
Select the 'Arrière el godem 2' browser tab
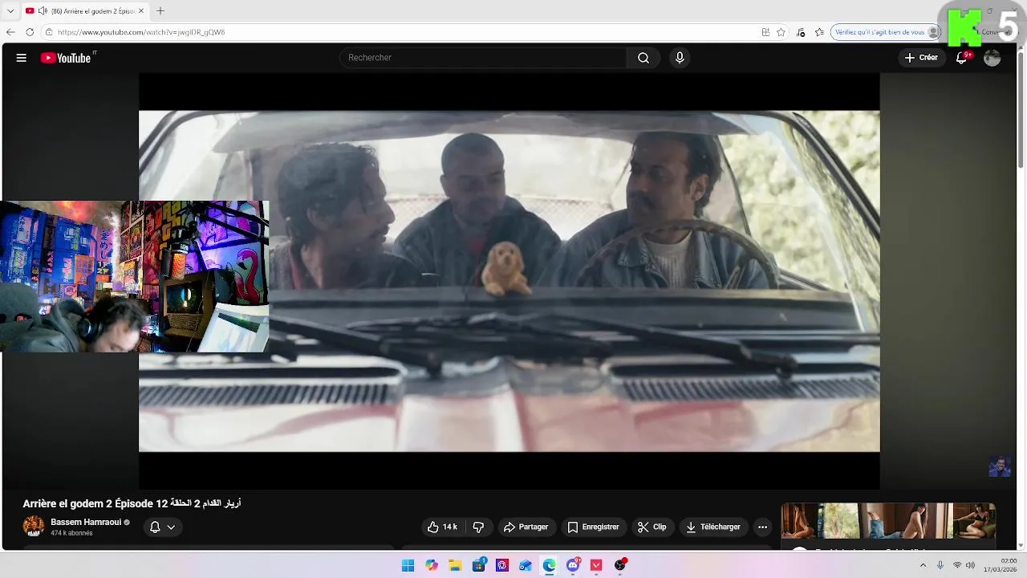(84, 11)
